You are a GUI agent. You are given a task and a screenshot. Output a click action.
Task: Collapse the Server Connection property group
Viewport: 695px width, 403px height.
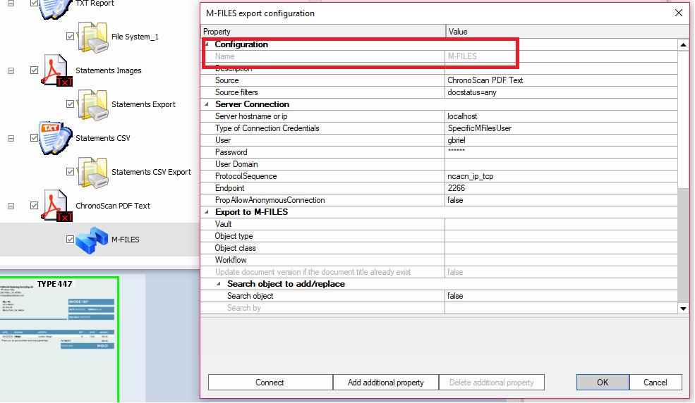click(207, 104)
